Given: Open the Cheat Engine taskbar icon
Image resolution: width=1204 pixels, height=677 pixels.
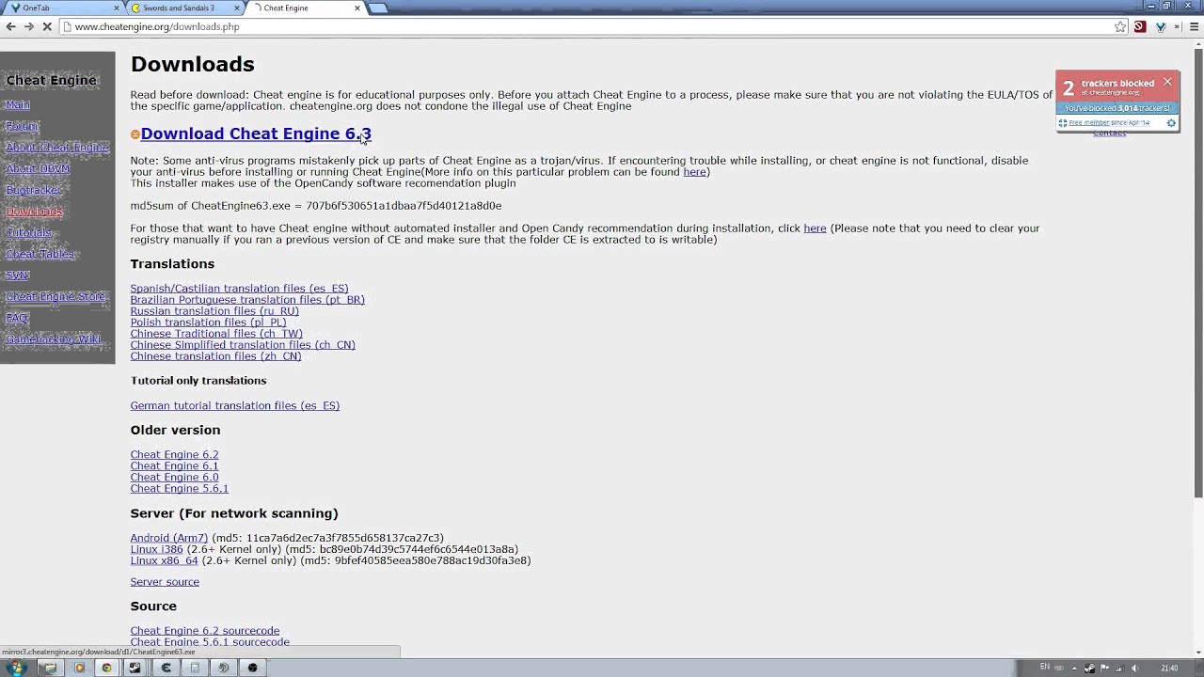Looking at the screenshot, I should click(166, 668).
